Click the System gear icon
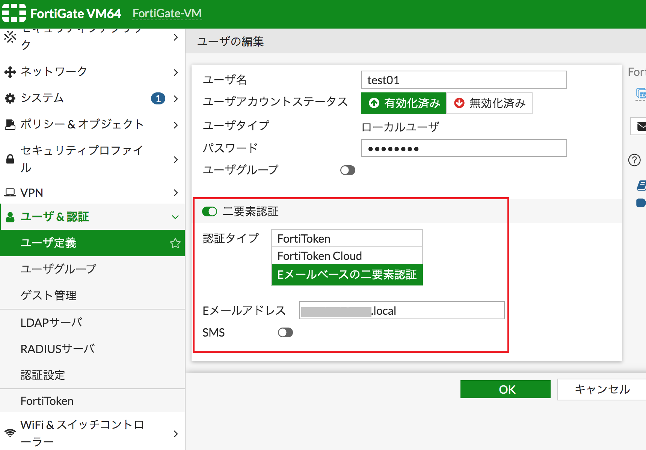The width and height of the screenshot is (646, 450). (x=10, y=98)
